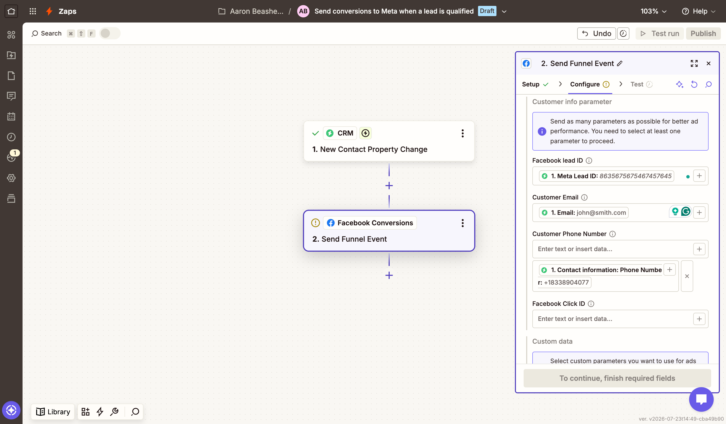Image resolution: width=726 pixels, height=424 pixels.
Task: Open the version history icon next to Undo
Action: click(x=623, y=33)
